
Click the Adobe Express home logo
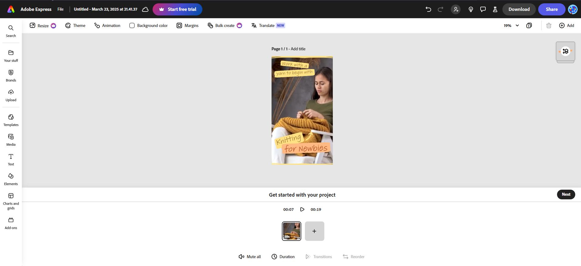click(11, 9)
